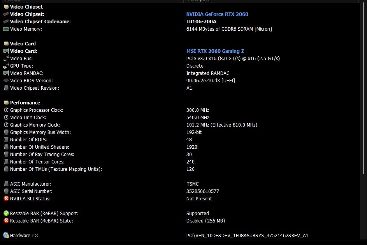Viewport: 367px width, 245px height.
Task: Click the green check beside ReBAR Support
Action: tap(6, 214)
